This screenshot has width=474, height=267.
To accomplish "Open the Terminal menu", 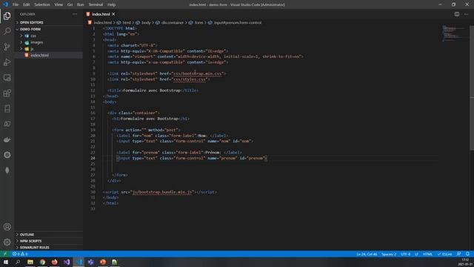I will pyautogui.click(x=96, y=4).
